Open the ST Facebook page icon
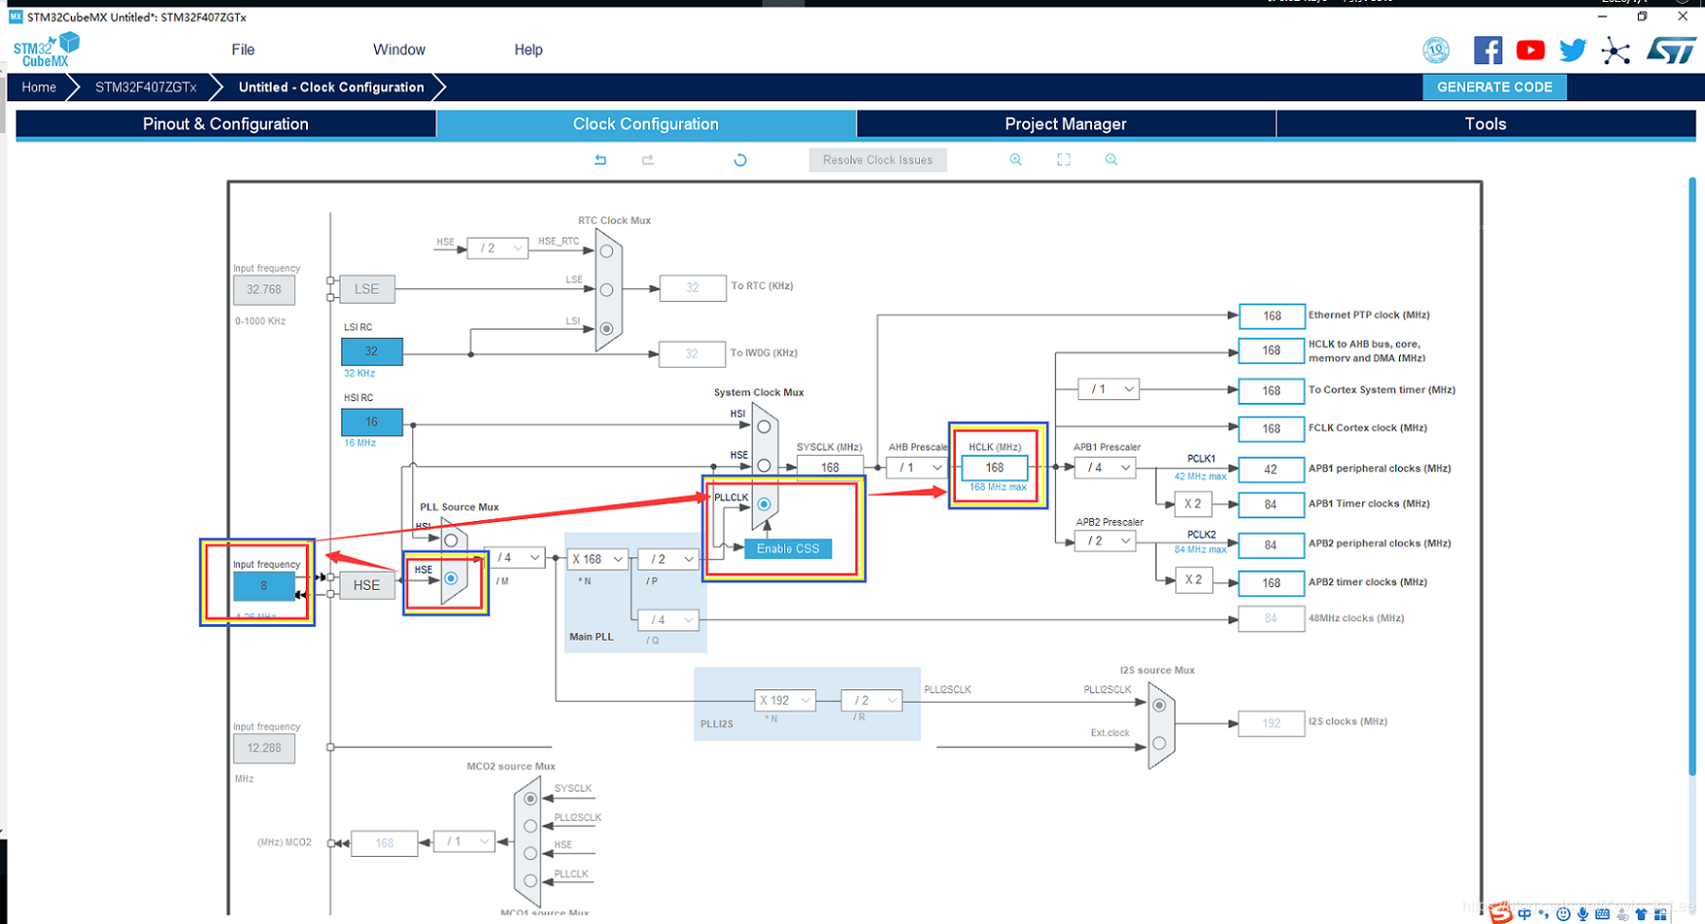Viewport: 1705px width, 924px height. click(1488, 50)
